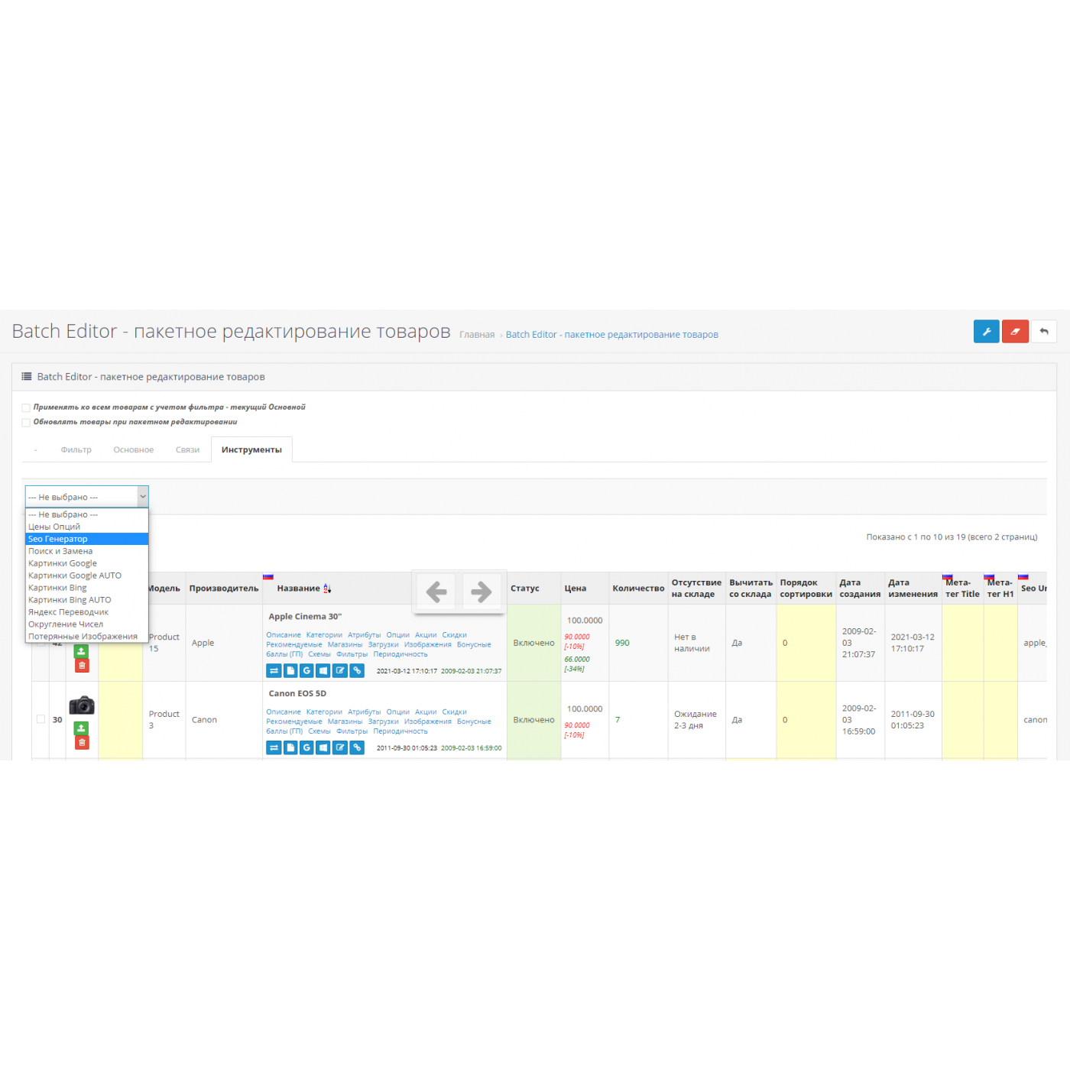Click the left arrow scroll button
The width and height of the screenshot is (1070, 1070).
(x=436, y=592)
